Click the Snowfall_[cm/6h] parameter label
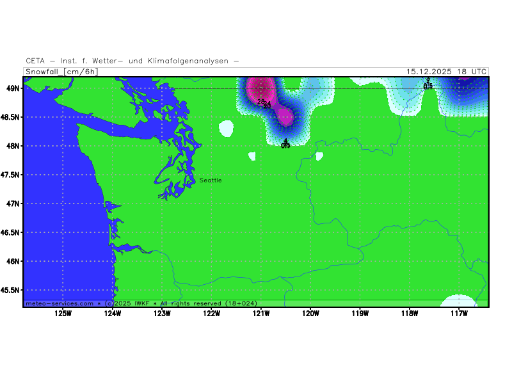The image size is (512, 384). [61, 72]
